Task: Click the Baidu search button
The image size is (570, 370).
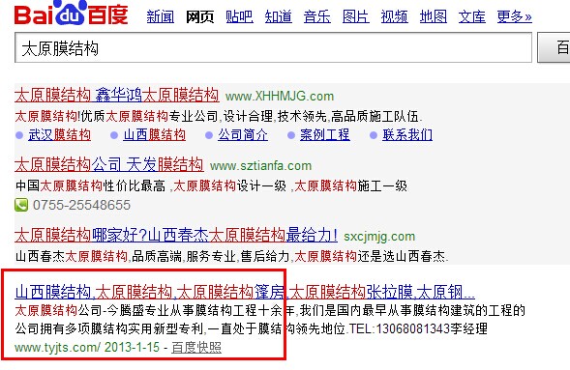Action: click(554, 47)
